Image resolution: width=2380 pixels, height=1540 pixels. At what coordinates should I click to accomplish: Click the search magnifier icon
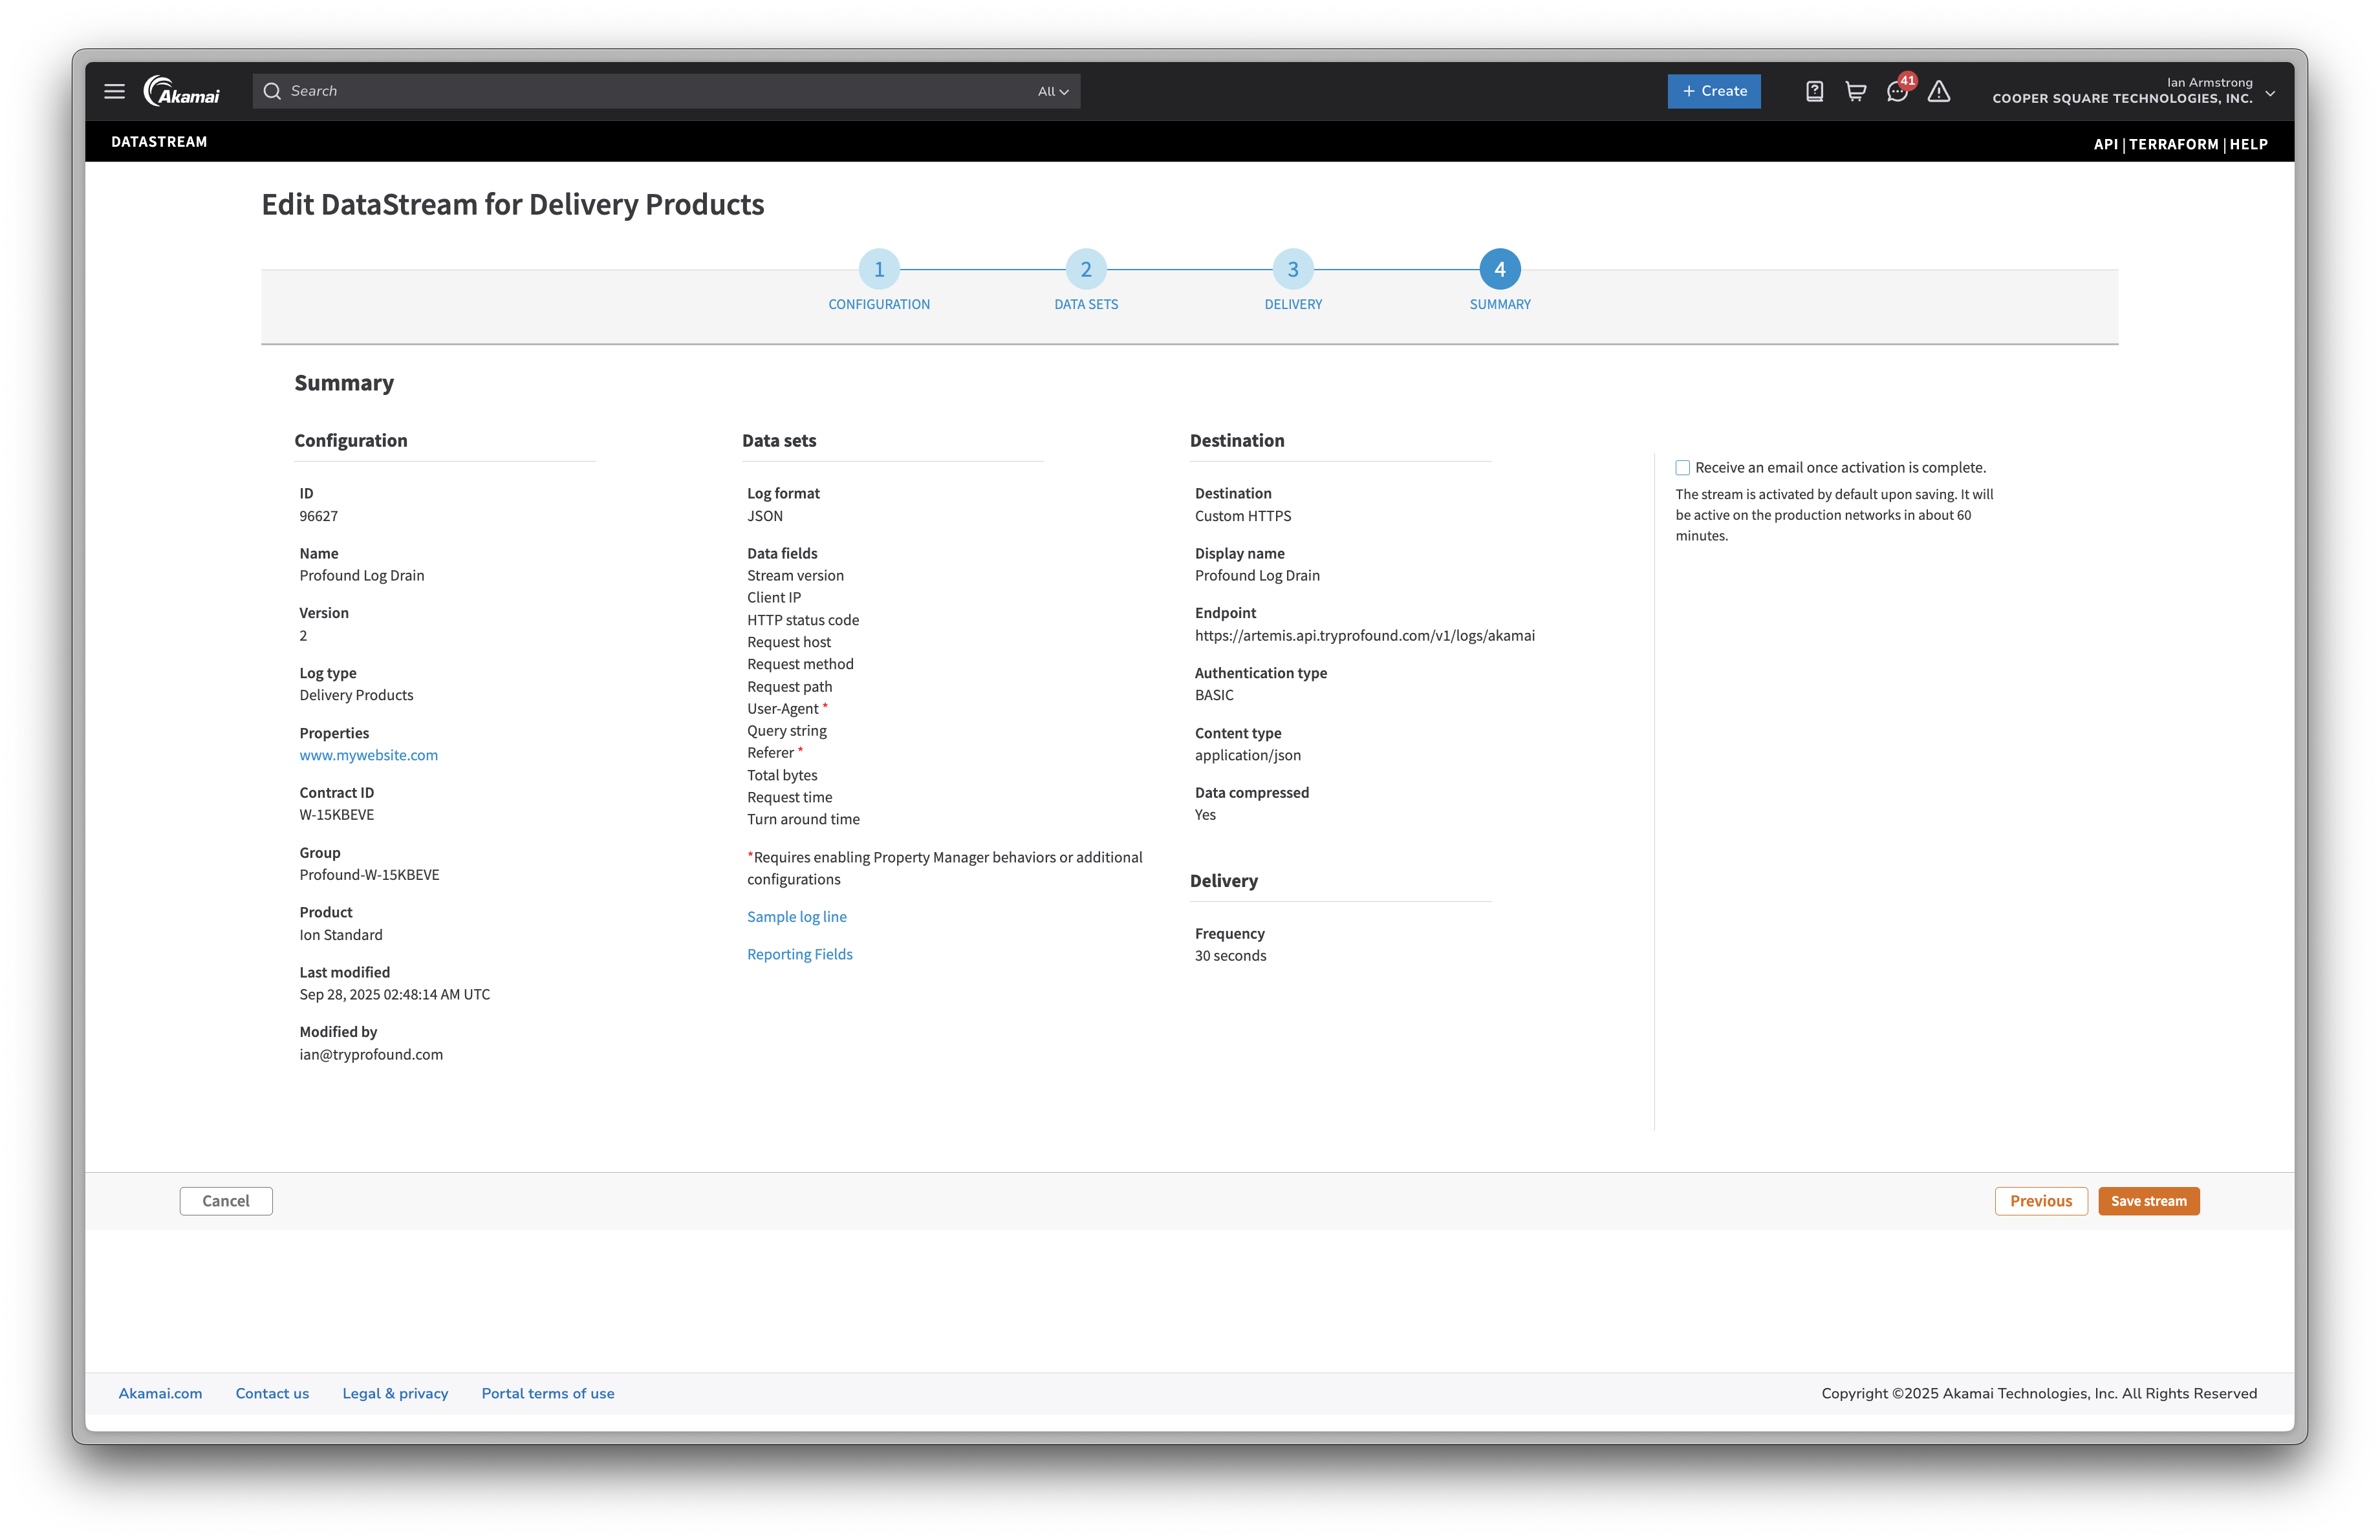click(272, 91)
